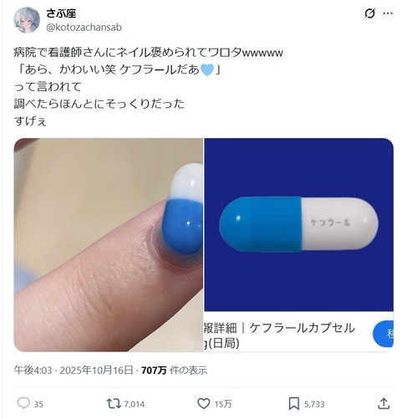Click the share upload arrow icon
The image size is (401, 419).
click(x=383, y=403)
